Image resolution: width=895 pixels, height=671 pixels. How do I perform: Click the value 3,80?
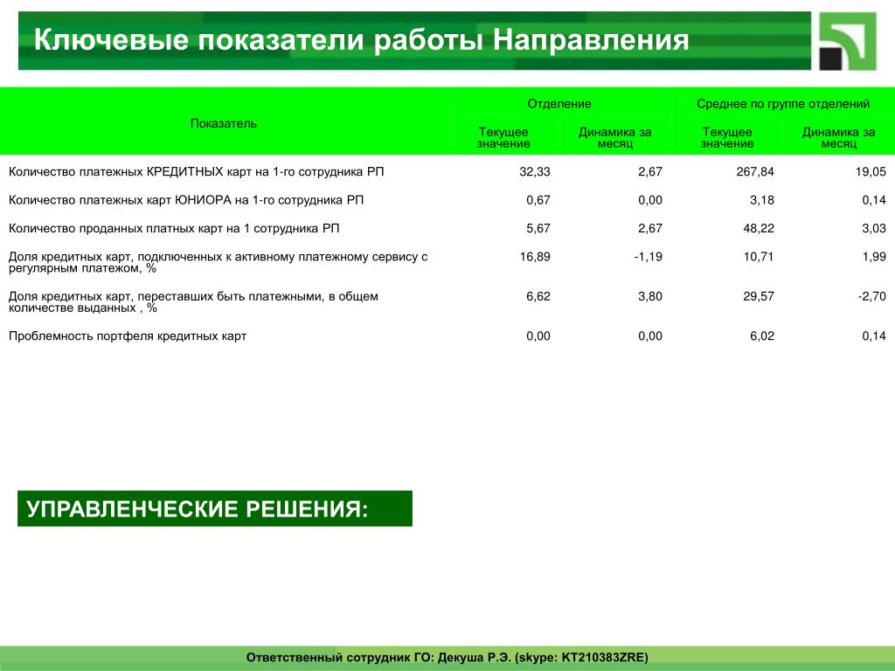tap(650, 297)
